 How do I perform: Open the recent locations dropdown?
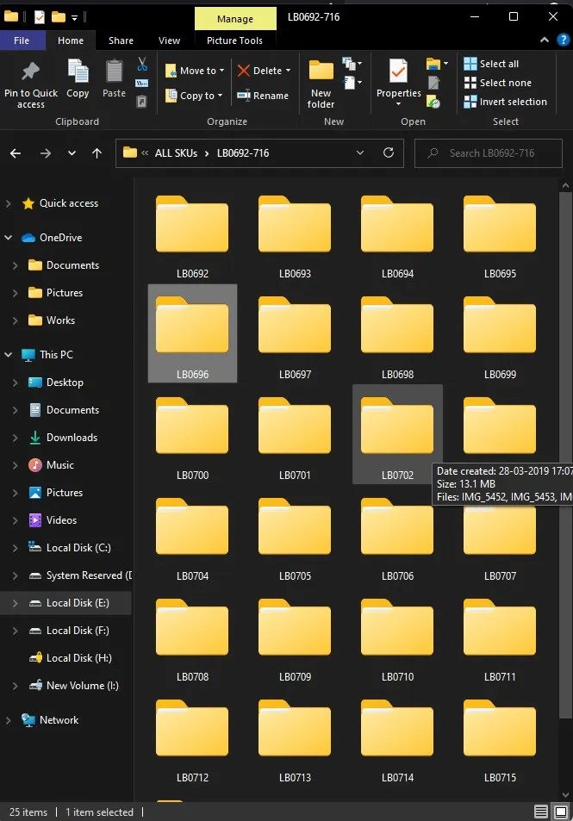coord(72,152)
